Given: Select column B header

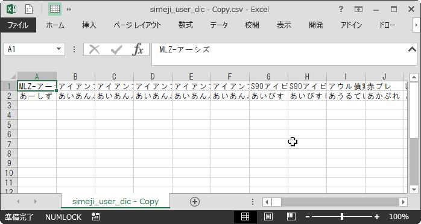Looking at the screenshot, I should coord(75,76).
